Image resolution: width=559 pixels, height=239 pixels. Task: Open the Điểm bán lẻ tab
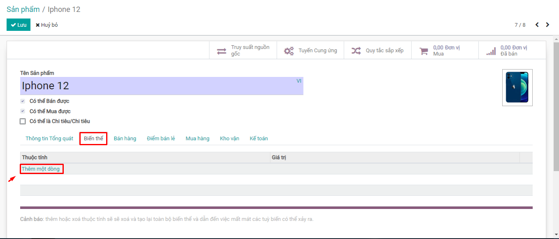click(161, 139)
